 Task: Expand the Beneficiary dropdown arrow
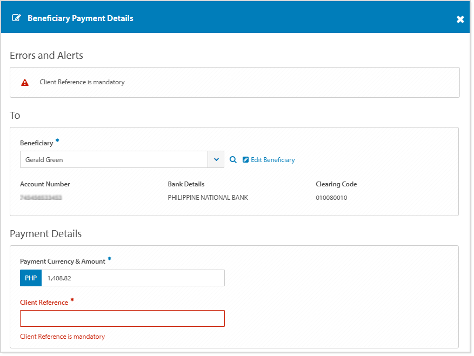point(216,159)
